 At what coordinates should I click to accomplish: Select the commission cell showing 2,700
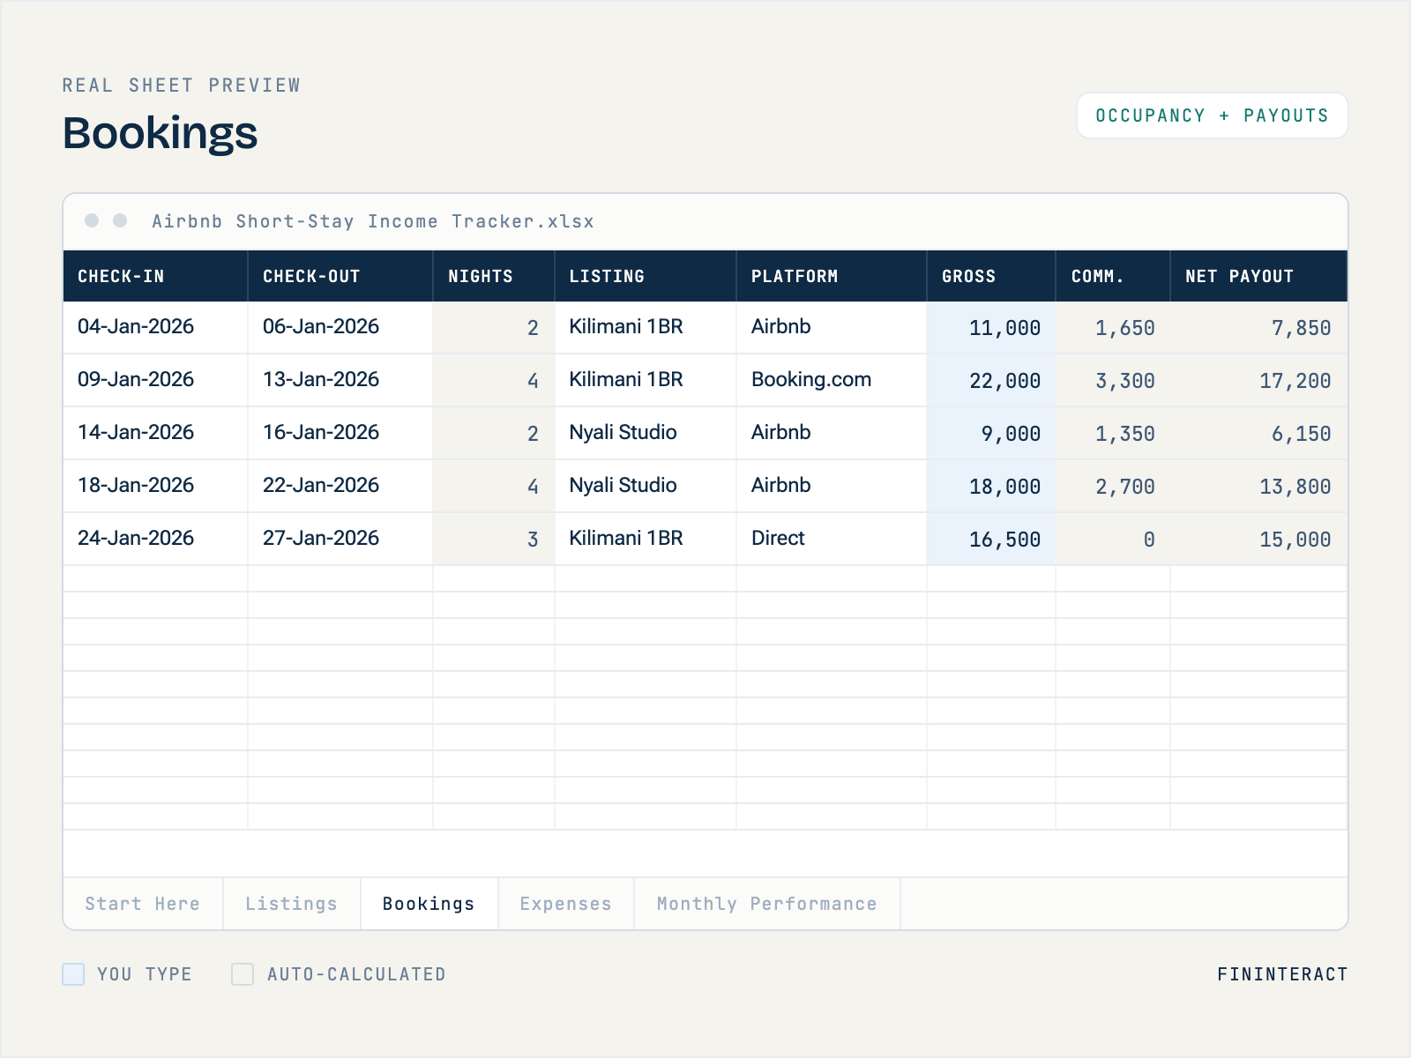(x=1113, y=486)
